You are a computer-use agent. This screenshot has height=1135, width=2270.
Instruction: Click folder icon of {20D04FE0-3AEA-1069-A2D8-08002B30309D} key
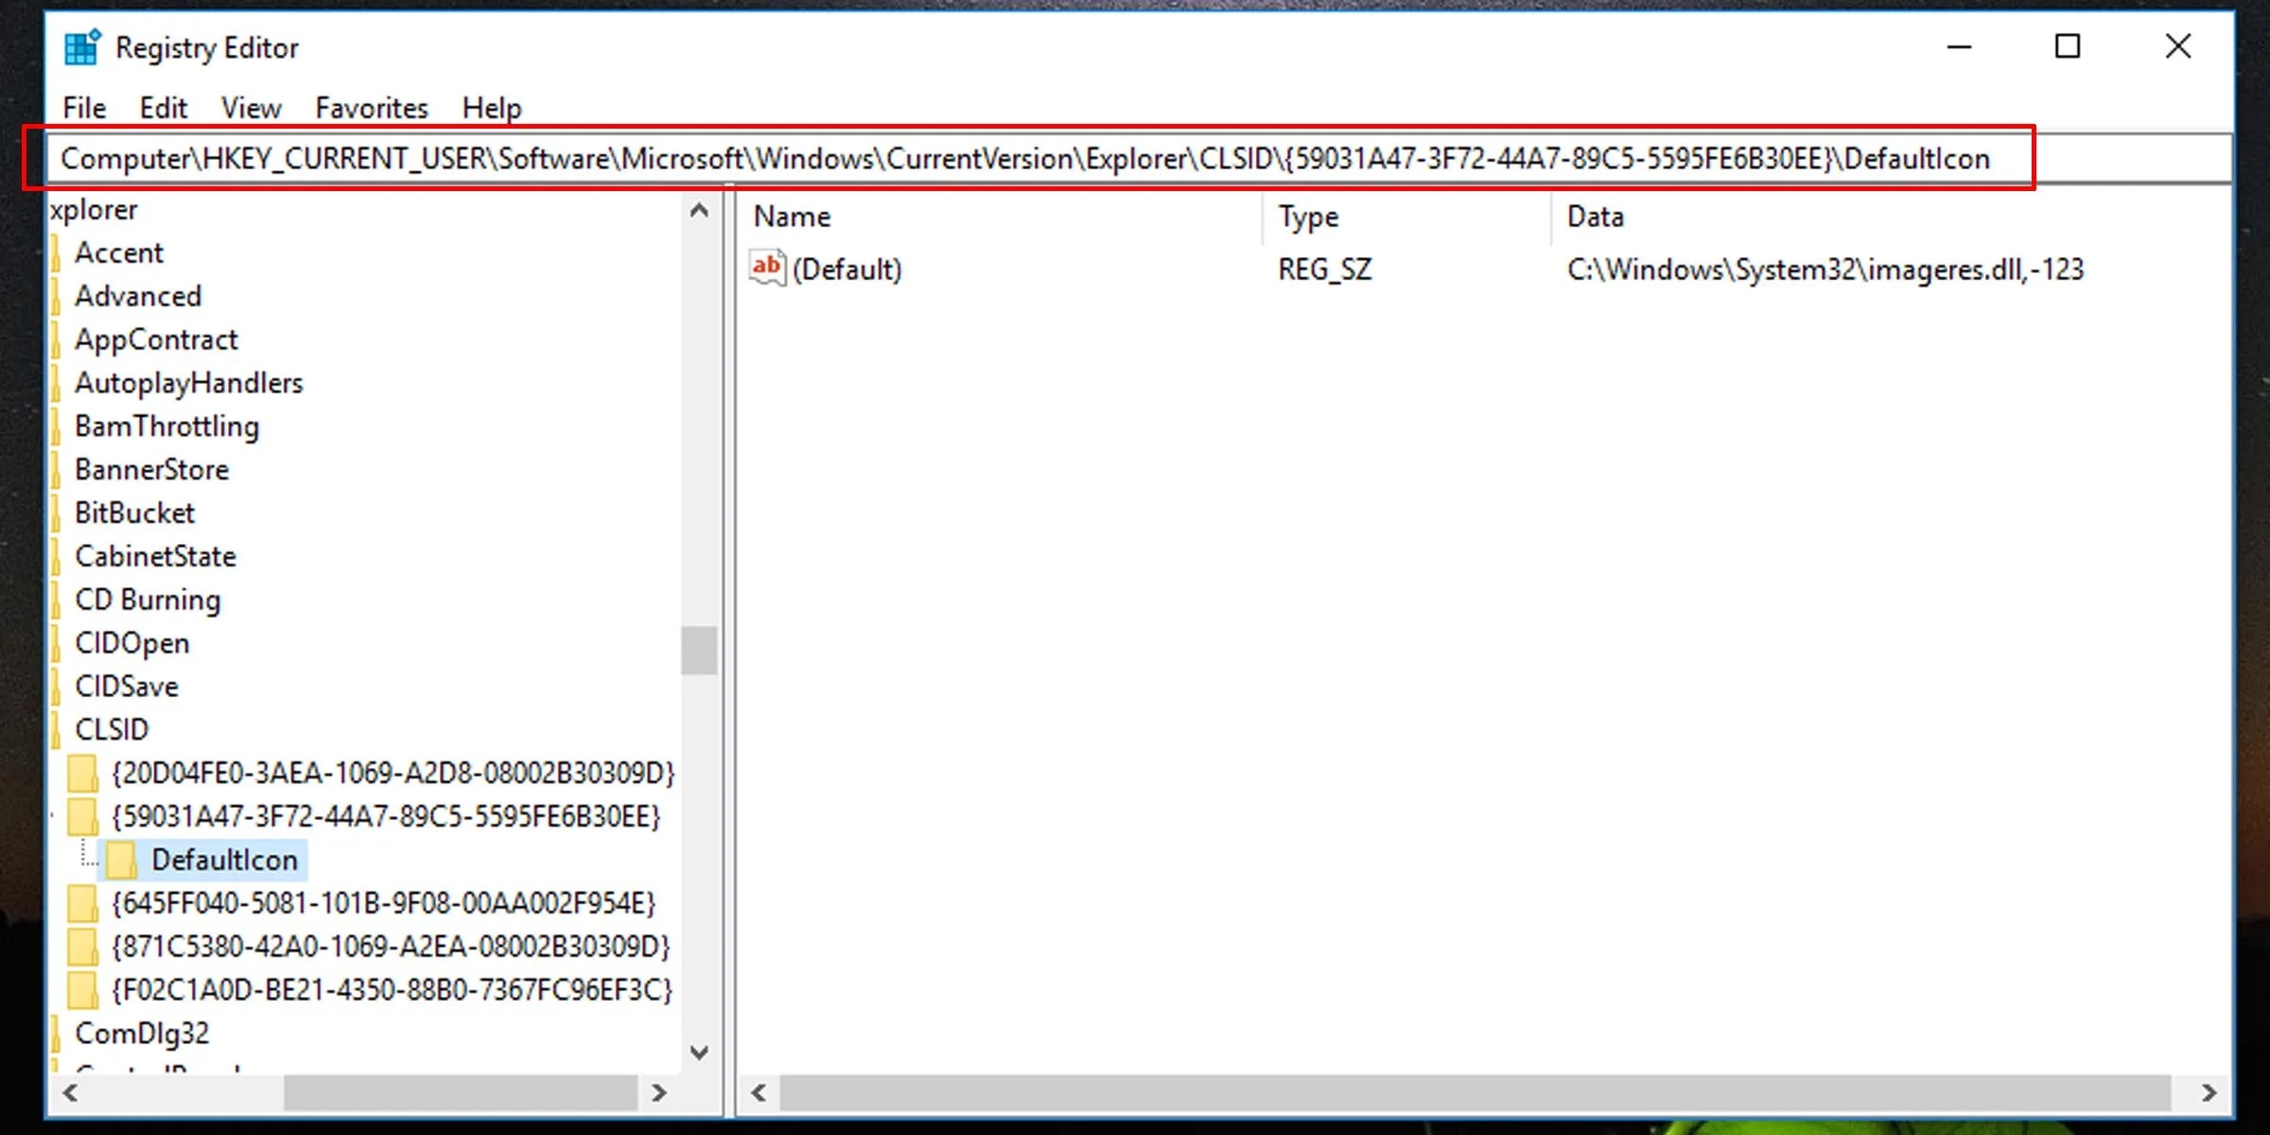tap(83, 773)
